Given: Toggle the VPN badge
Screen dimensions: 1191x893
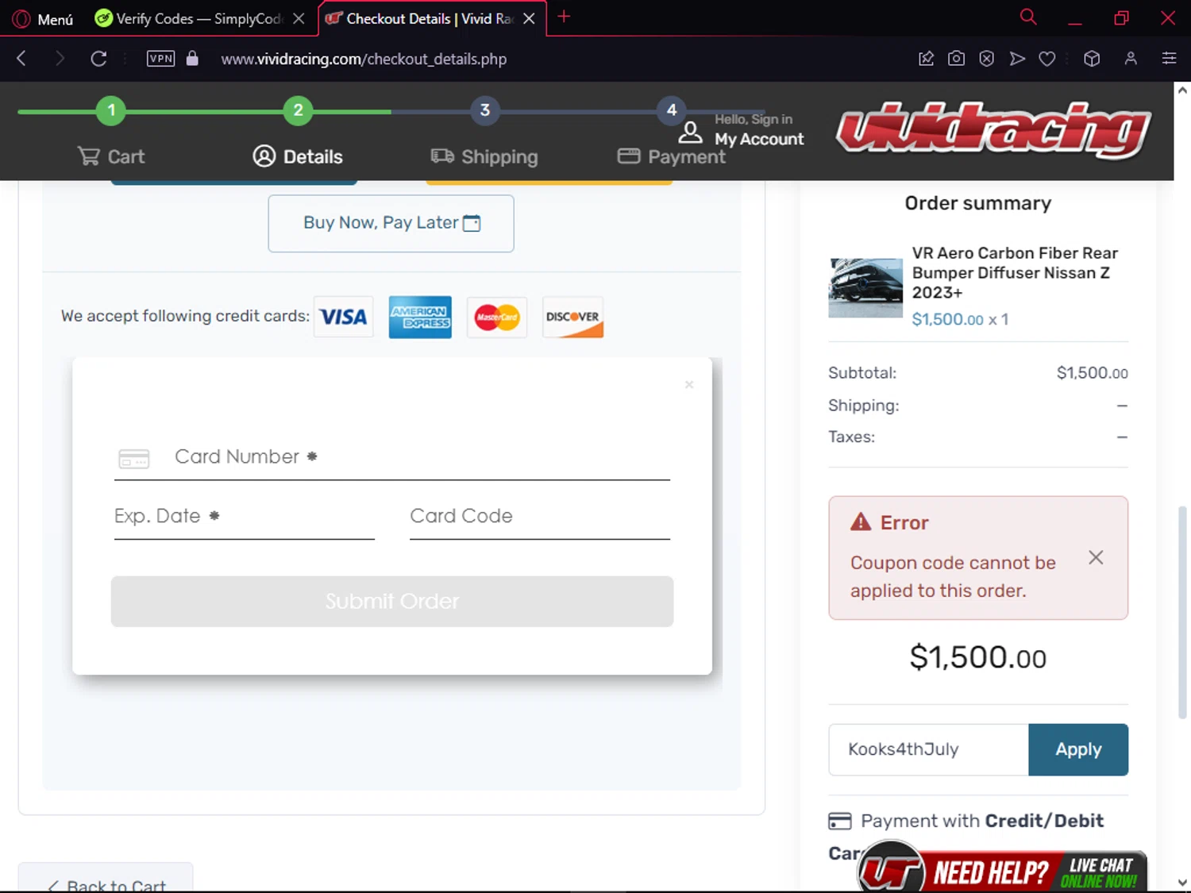Looking at the screenshot, I should click(161, 59).
